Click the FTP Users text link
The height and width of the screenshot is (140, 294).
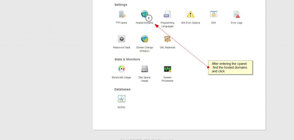coord(121,23)
